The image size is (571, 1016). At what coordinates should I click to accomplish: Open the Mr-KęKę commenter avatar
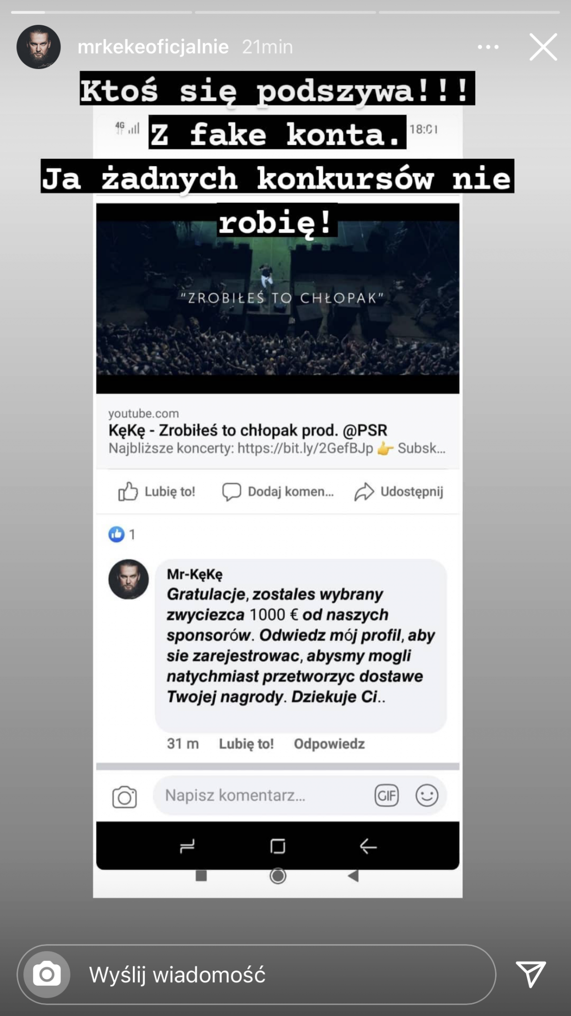pyautogui.click(x=128, y=579)
